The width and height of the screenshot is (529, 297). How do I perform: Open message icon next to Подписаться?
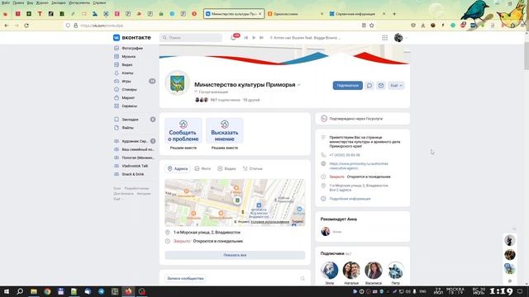click(369, 86)
